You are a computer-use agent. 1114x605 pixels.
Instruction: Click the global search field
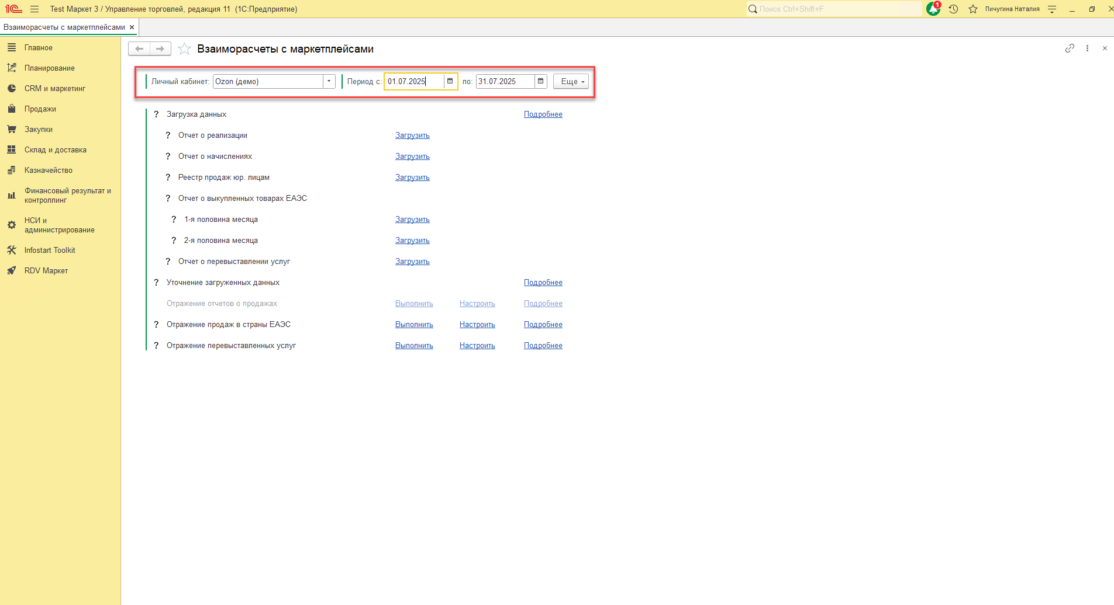click(x=834, y=9)
